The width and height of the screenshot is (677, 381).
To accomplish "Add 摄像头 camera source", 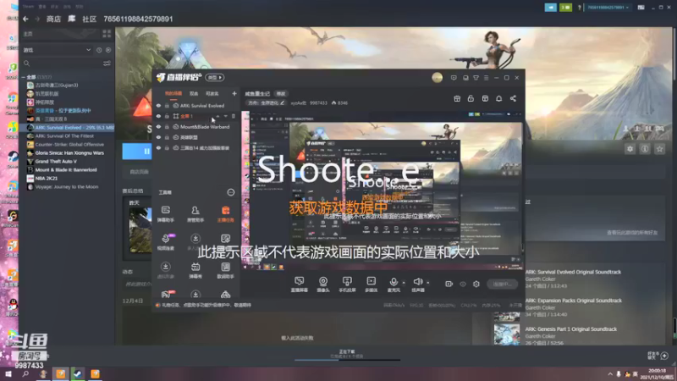I will [323, 284].
